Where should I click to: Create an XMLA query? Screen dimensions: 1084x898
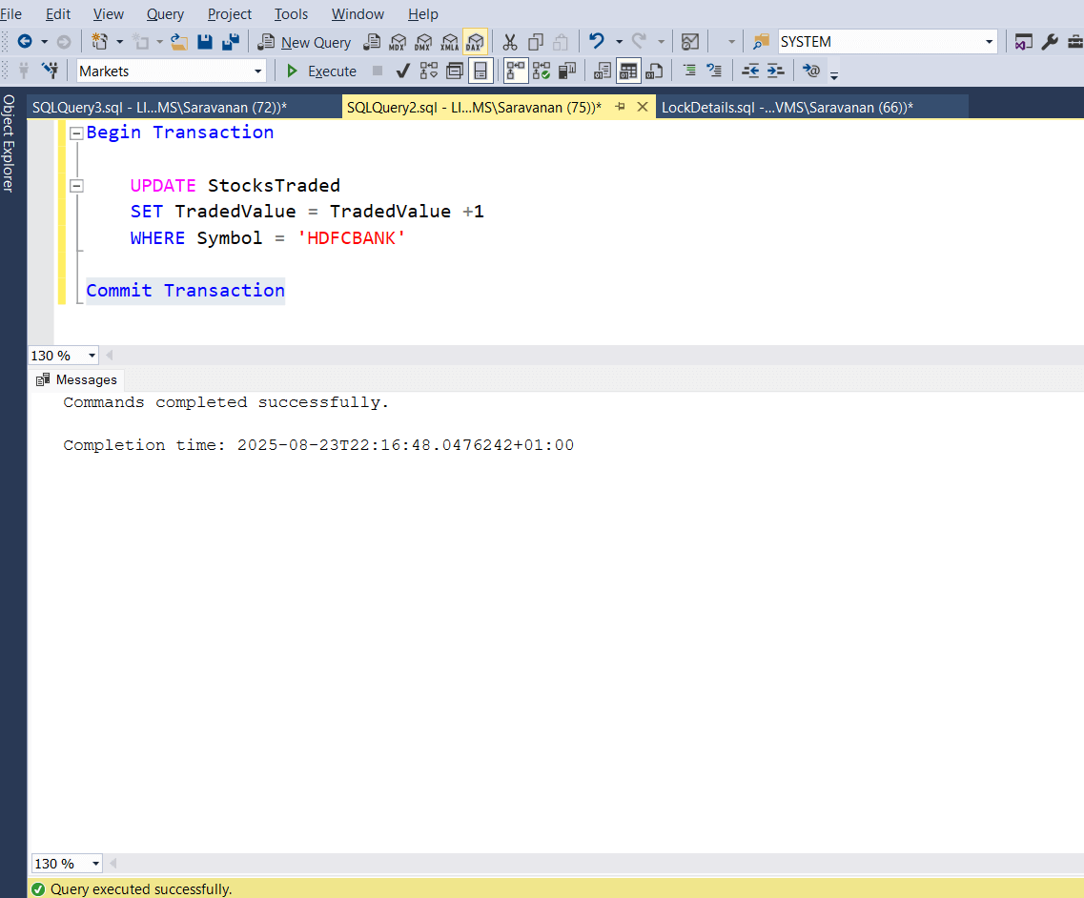click(449, 42)
